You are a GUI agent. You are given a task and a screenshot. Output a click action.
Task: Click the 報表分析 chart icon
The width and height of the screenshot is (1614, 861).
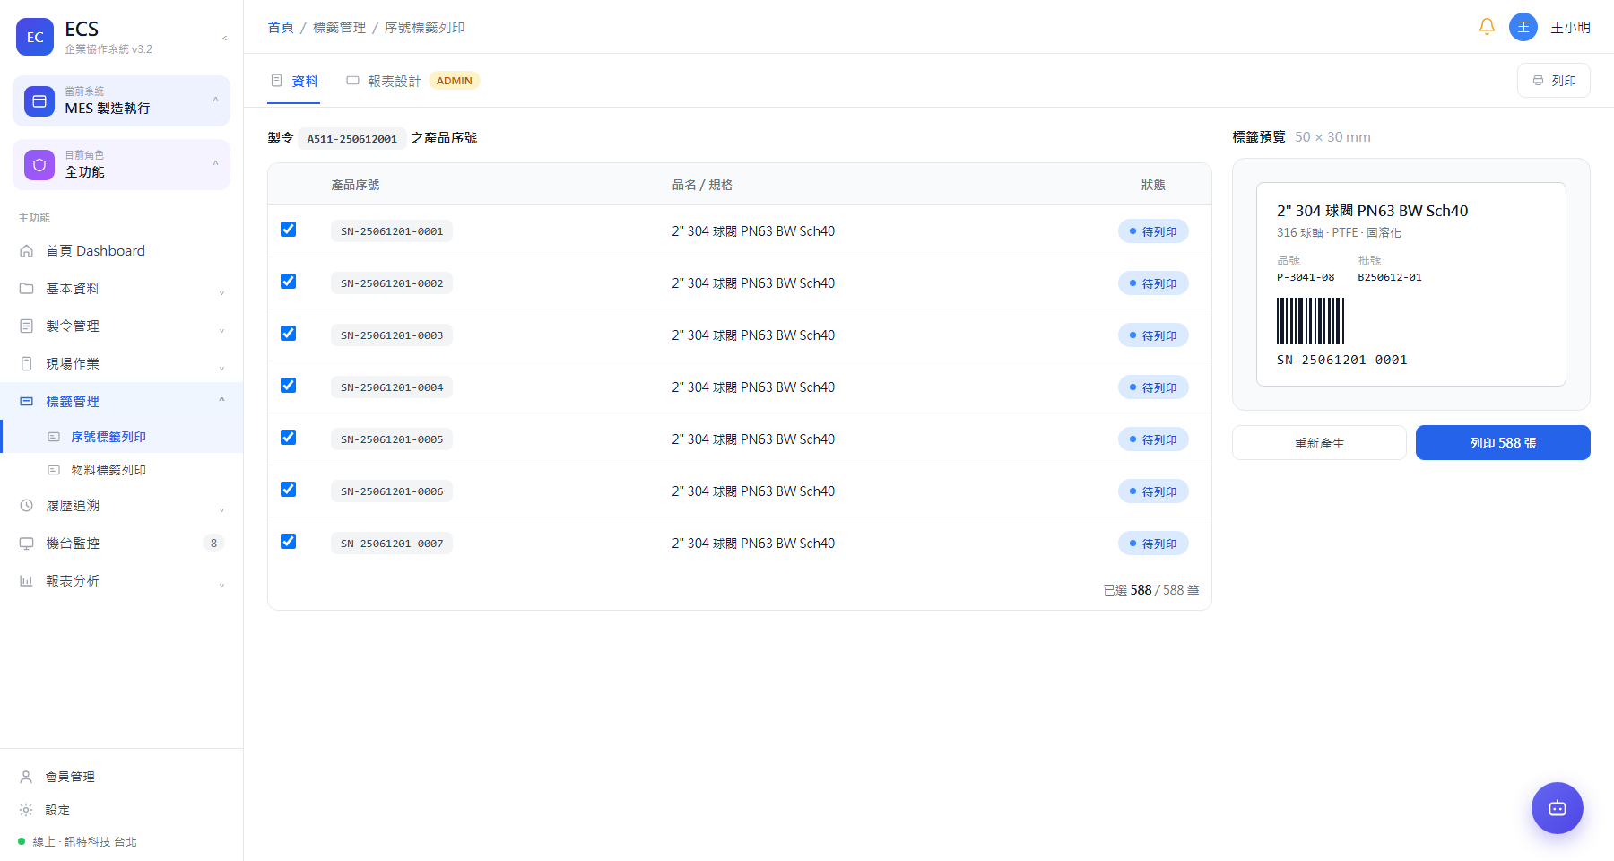[x=26, y=581]
